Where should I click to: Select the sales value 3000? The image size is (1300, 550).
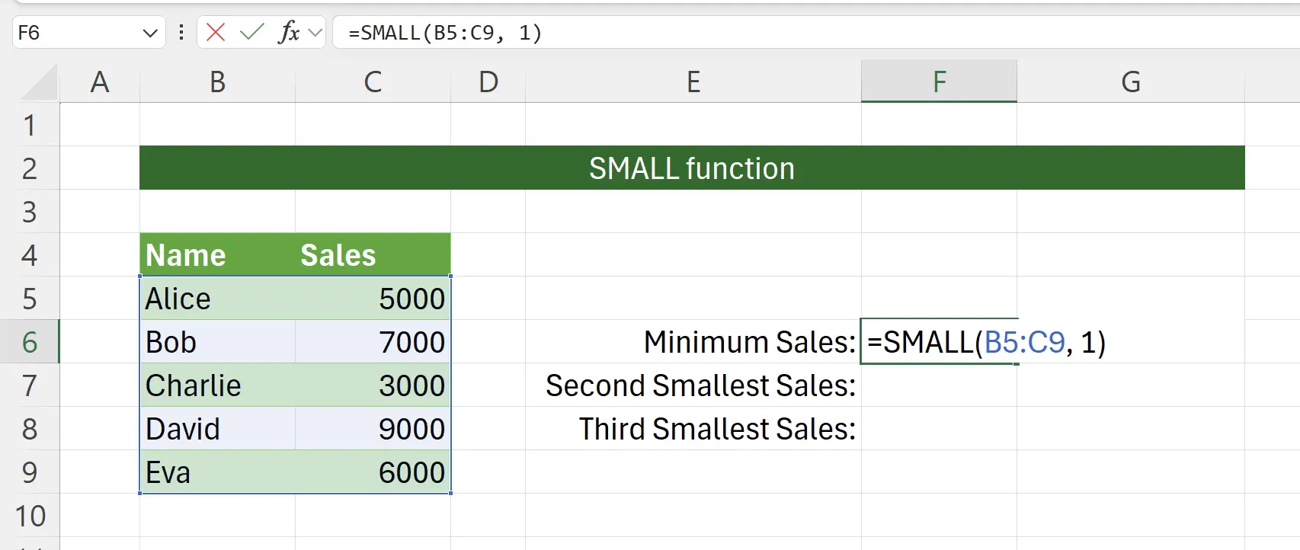tap(373, 385)
